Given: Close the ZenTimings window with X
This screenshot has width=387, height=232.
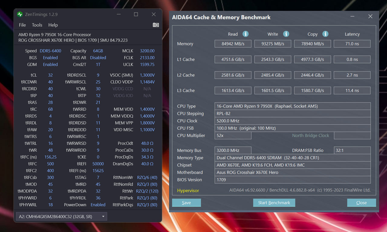Looking at the screenshot, I should coord(154,14).
